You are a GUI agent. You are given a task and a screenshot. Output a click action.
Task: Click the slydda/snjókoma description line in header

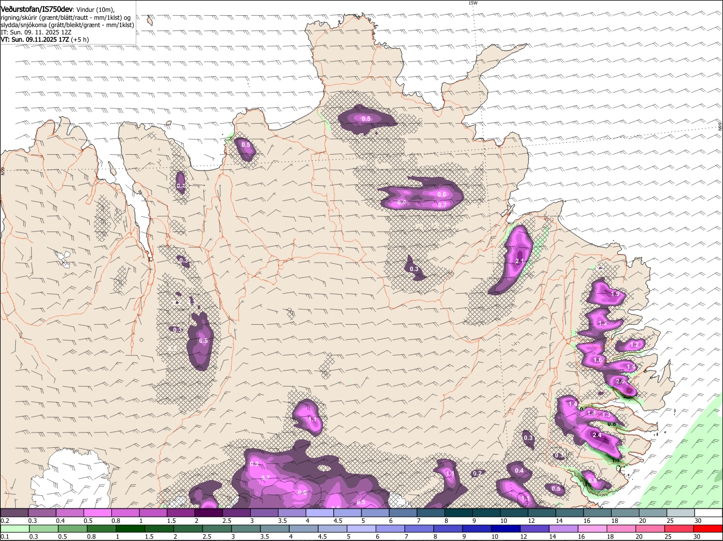pyautogui.click(x=67, y=25)
